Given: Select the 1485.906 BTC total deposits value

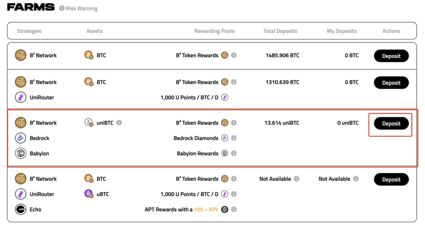Looking at the screenshot, I should [283, 55].
